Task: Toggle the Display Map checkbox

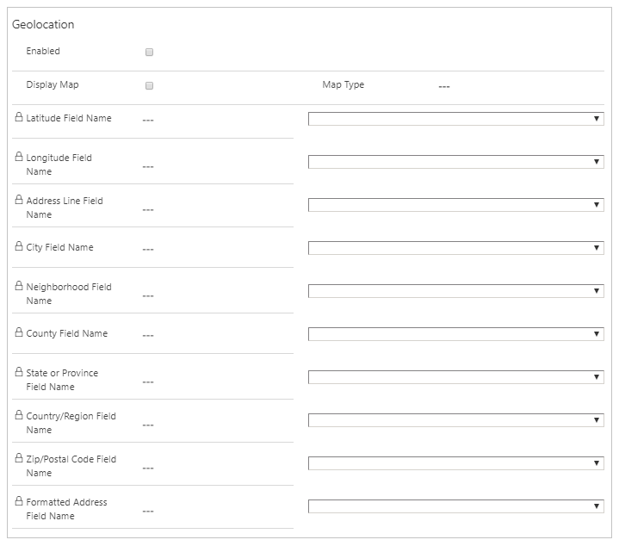Action: click(x=149, y=86)
